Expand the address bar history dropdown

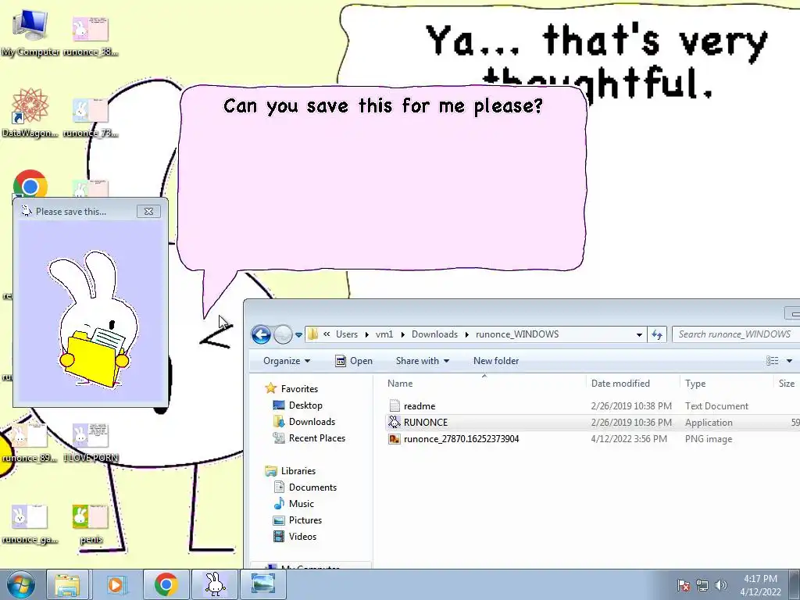click(639, 334)
